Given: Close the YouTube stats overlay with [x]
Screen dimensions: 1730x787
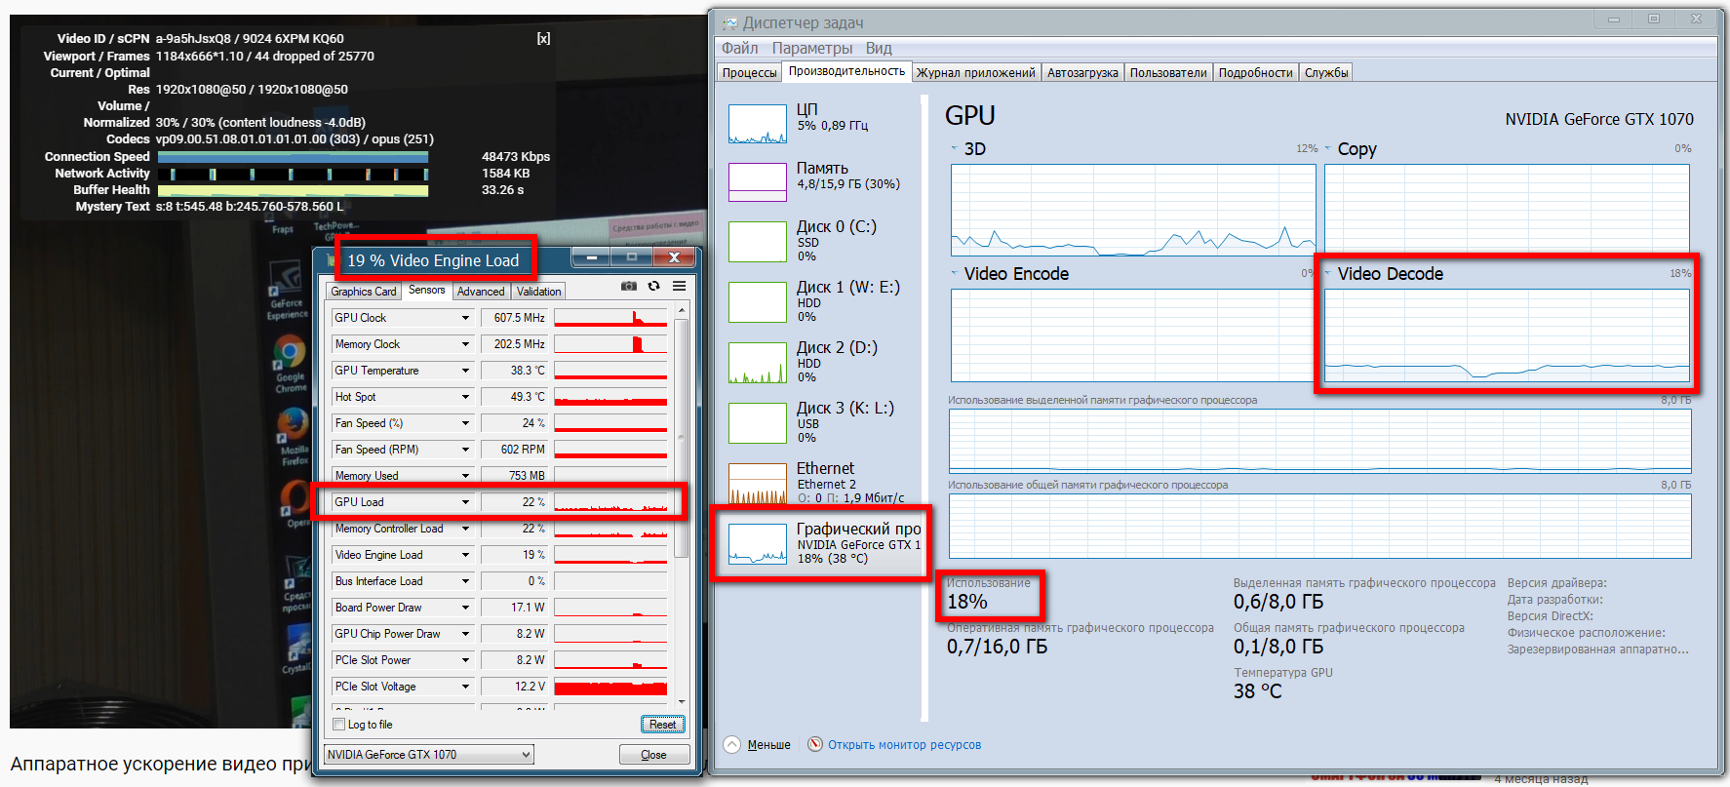Looking at the screenshot, I should click(543, 38).
